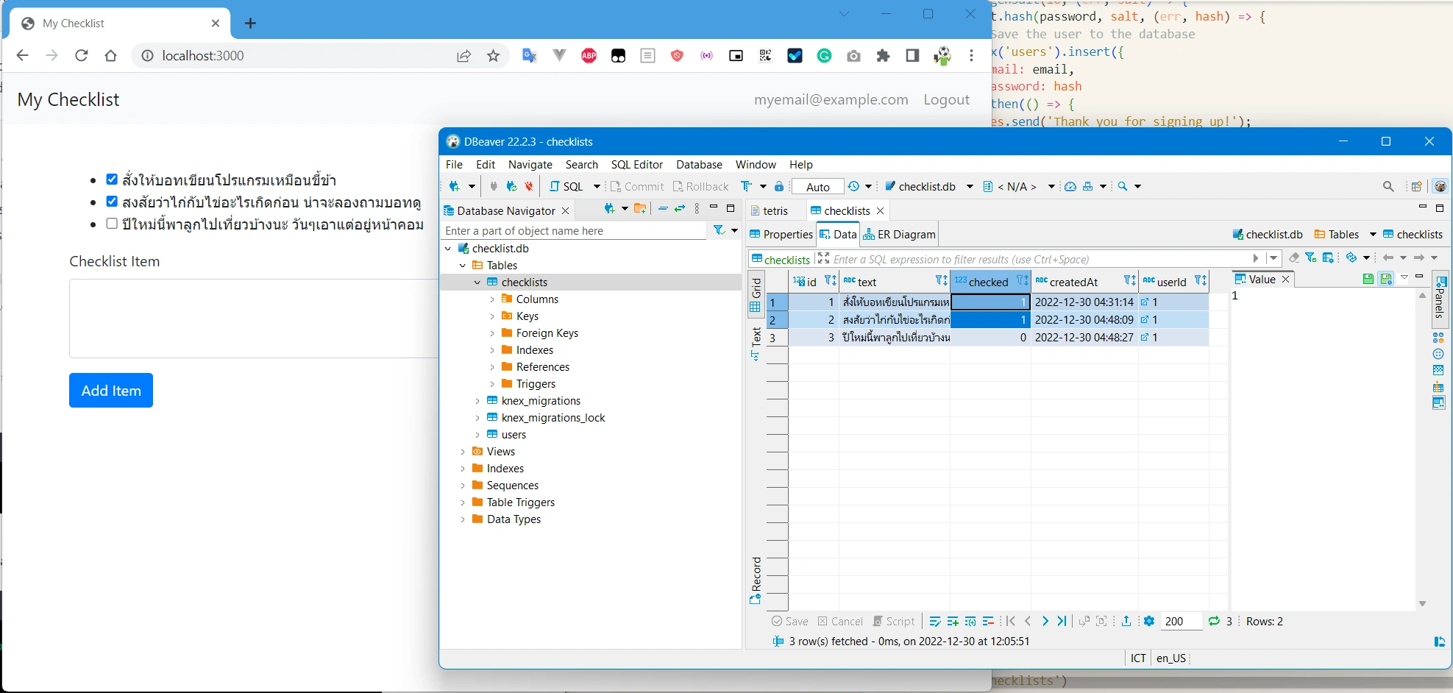Click Collapse All icon in Database Navigator
The image size is (1453, 693).
click(x=663, y=209)
